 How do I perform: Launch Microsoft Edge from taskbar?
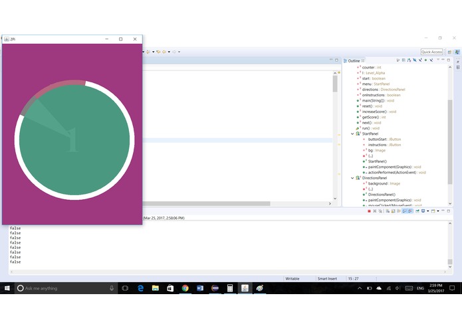pos(140,288)
